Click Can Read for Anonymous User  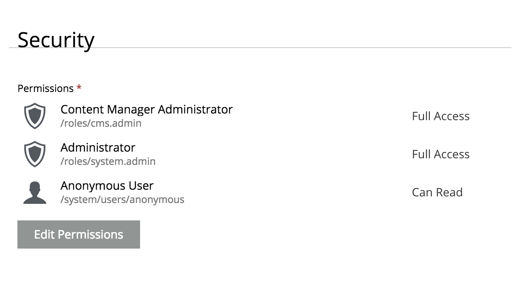(x=437, y=192)
